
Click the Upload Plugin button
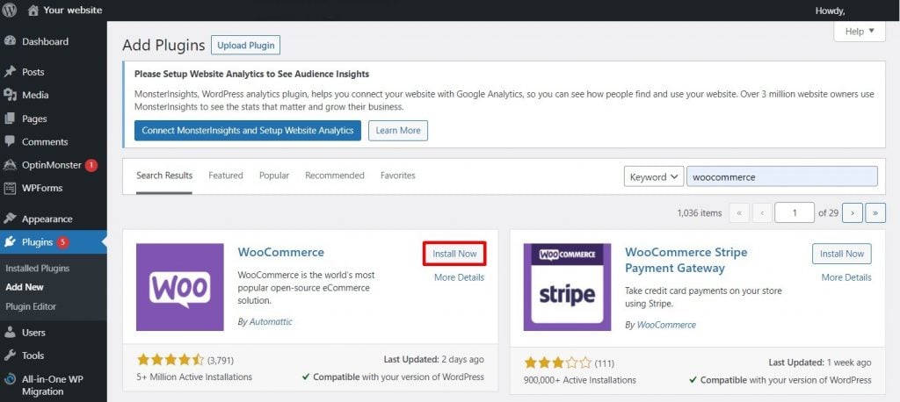click(x=246, y=46)
